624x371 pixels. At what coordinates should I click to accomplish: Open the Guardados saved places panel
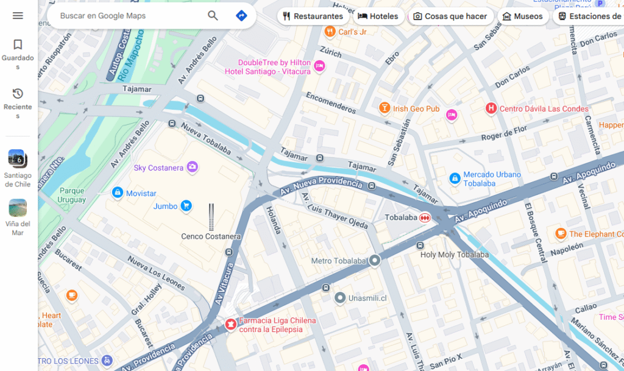pyautogui.click(x=18, y=55)
